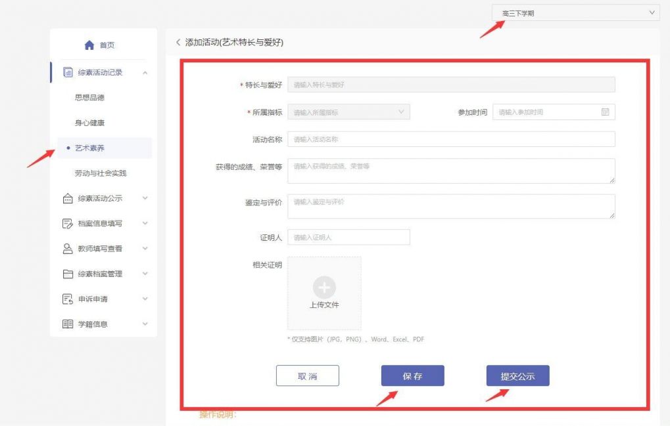Click the plus icon to upload files

(x=323, y=287)
